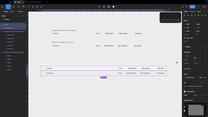Switch to the Layers tab

coord(6,12)
